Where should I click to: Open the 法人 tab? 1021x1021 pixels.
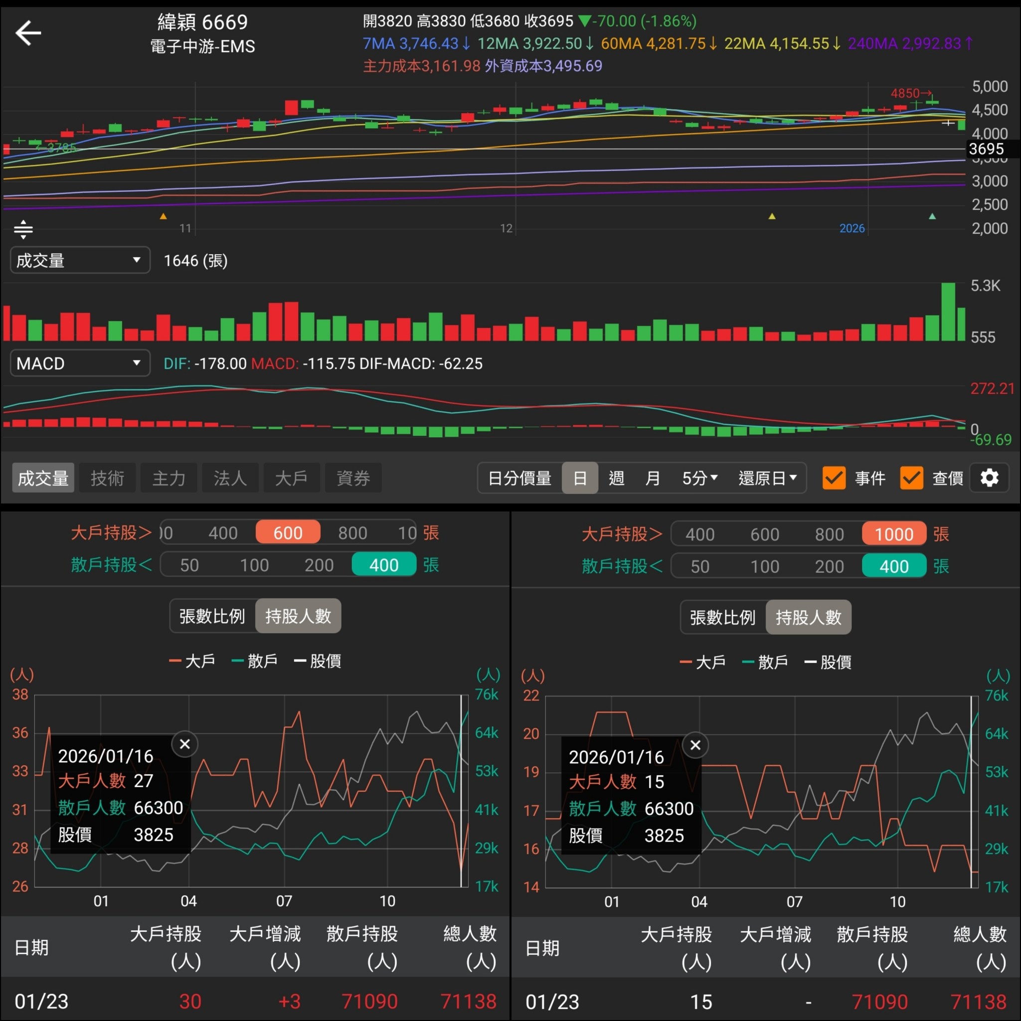tap(230, 477)
